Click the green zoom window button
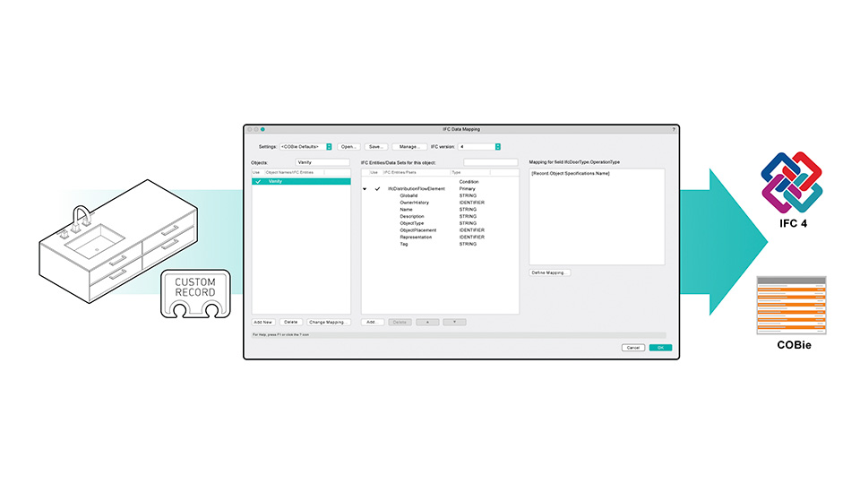The image size is (860, 484). pyautogui.click(x=262, y=129)
